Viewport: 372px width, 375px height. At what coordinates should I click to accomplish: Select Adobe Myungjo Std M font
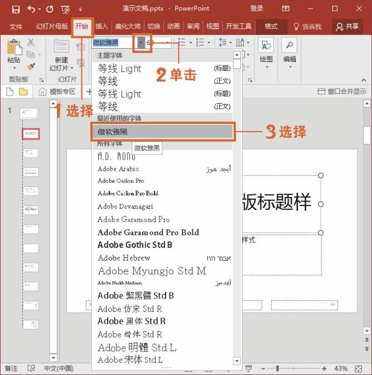click(162, 271)
